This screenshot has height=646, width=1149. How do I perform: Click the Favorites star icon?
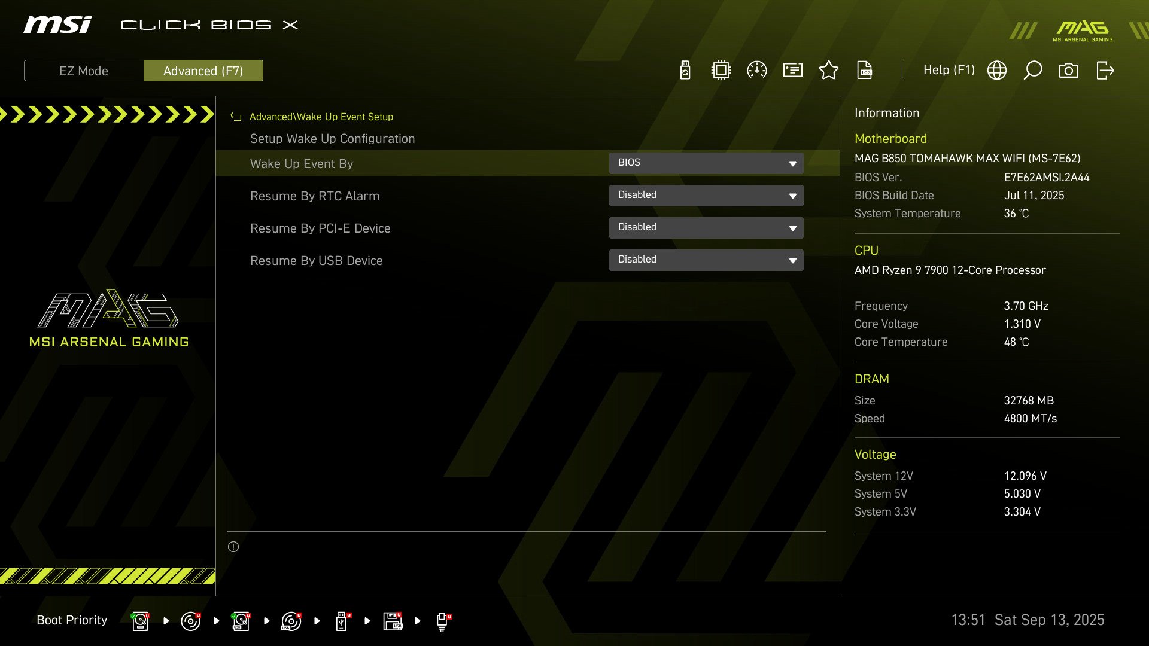coord(829,71)
